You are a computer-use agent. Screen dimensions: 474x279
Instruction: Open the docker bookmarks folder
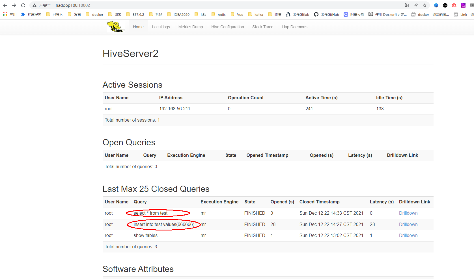click(94, 14)
